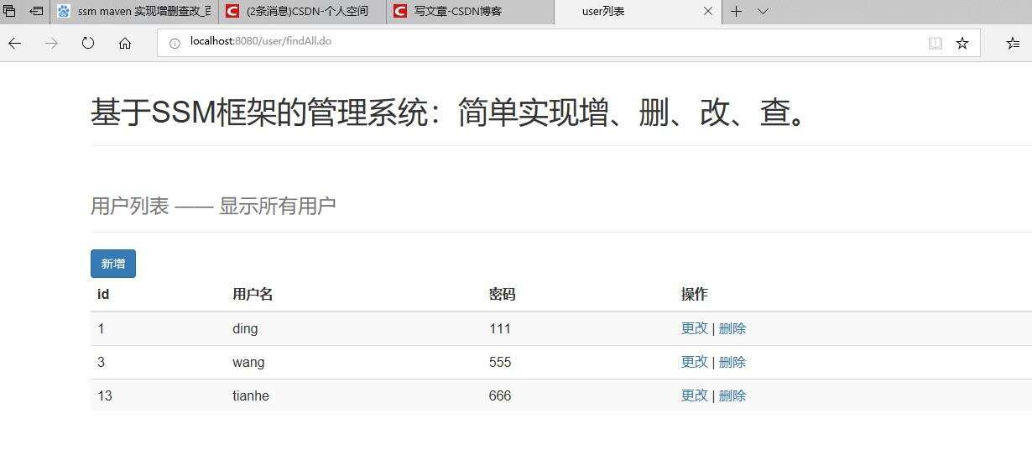Switch to the 写文章-CSDN博客 tab
Screen dimensions: 1032x466
coord(471,12)
